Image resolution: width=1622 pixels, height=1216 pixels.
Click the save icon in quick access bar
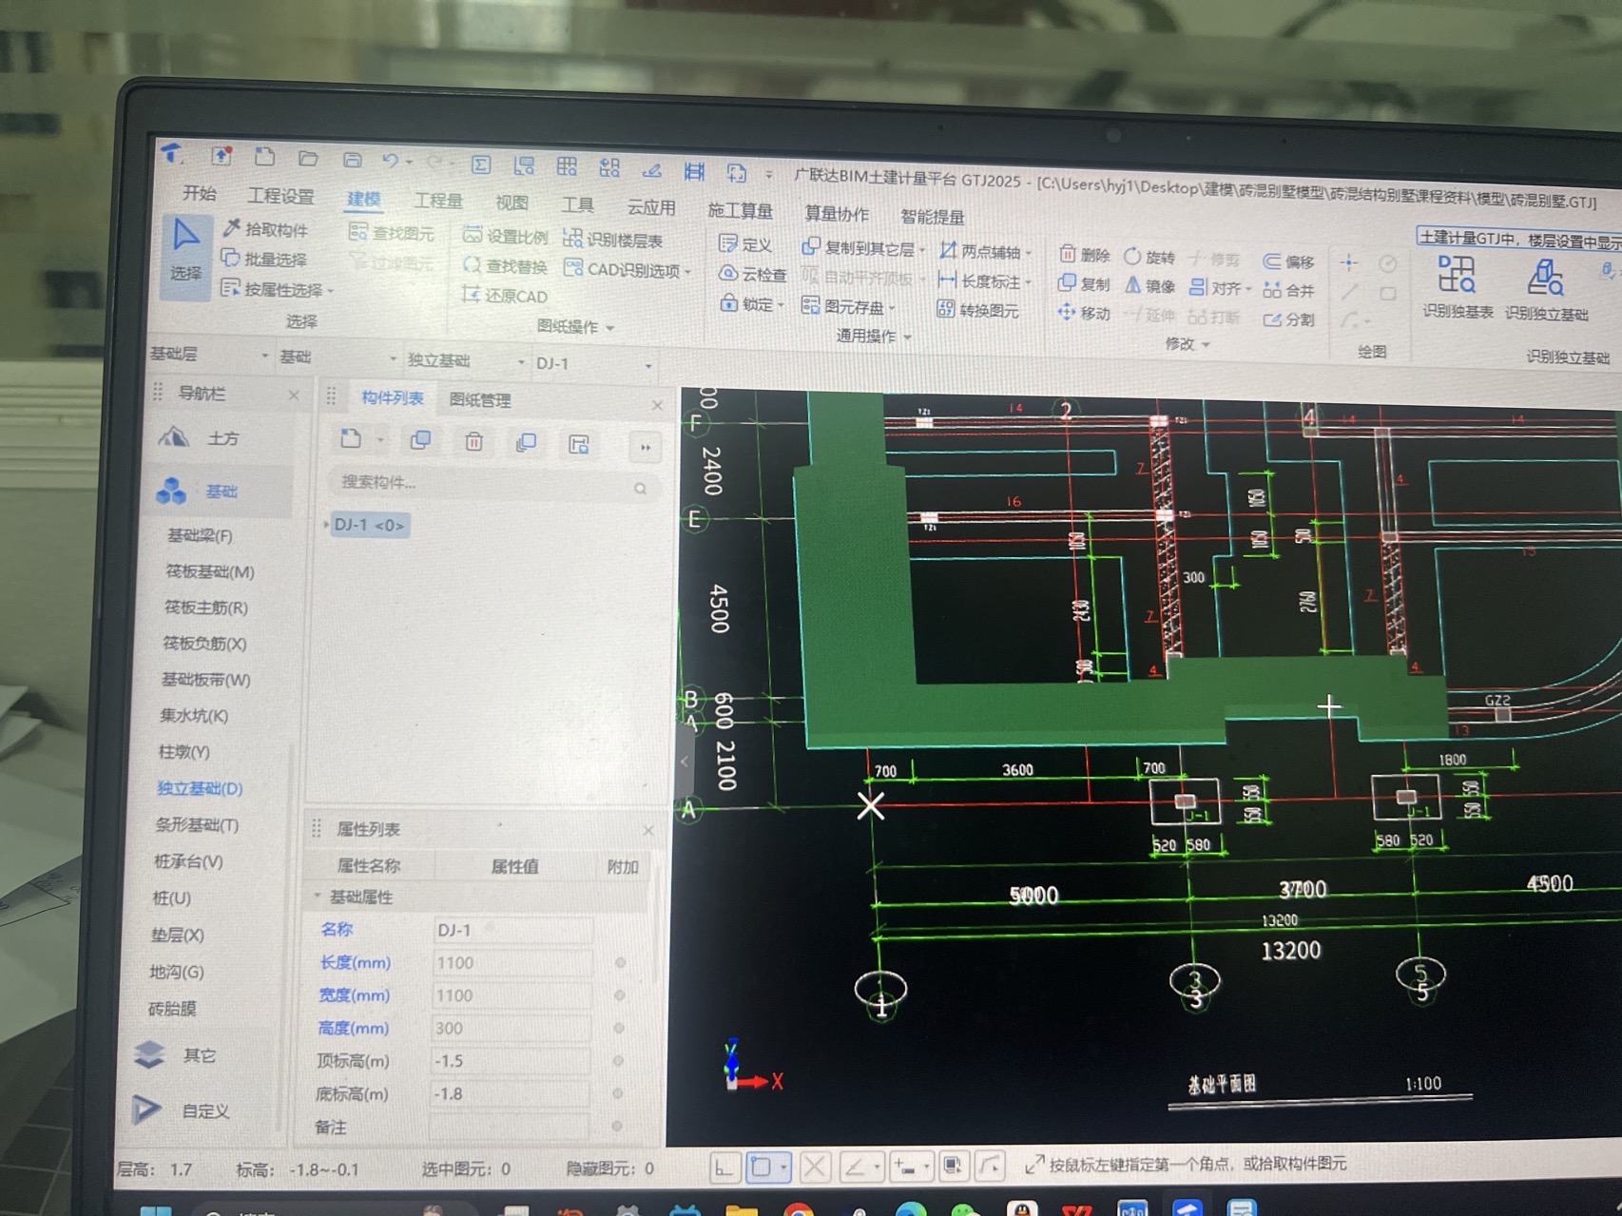[x=352, y=160]
